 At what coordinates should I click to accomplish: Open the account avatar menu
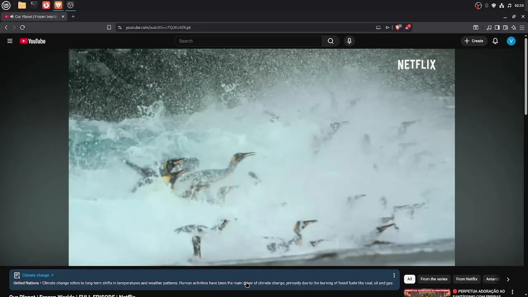click(x=511, y=41)
